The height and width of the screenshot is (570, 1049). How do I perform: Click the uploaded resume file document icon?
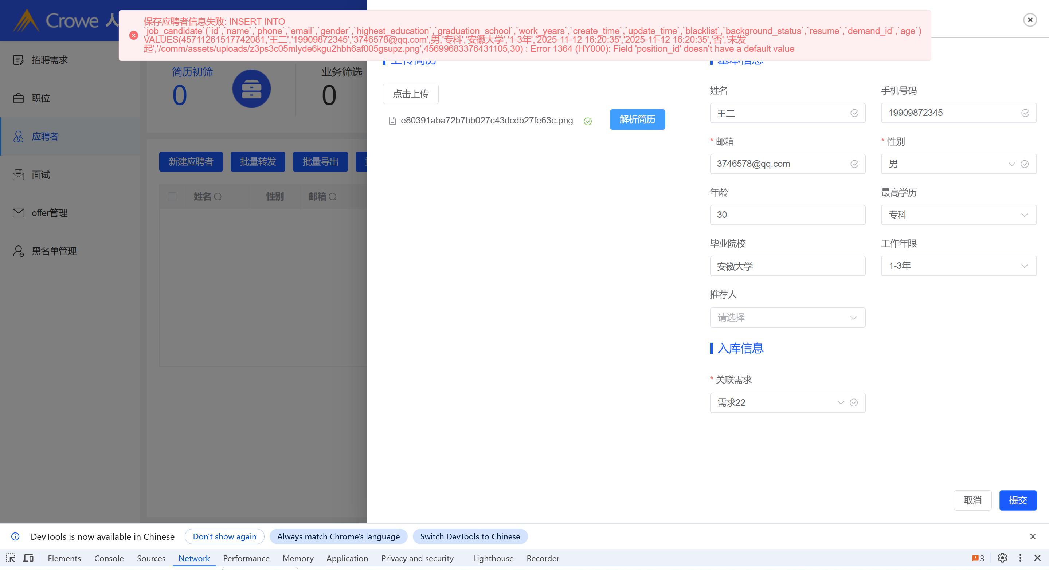(392, 121)
